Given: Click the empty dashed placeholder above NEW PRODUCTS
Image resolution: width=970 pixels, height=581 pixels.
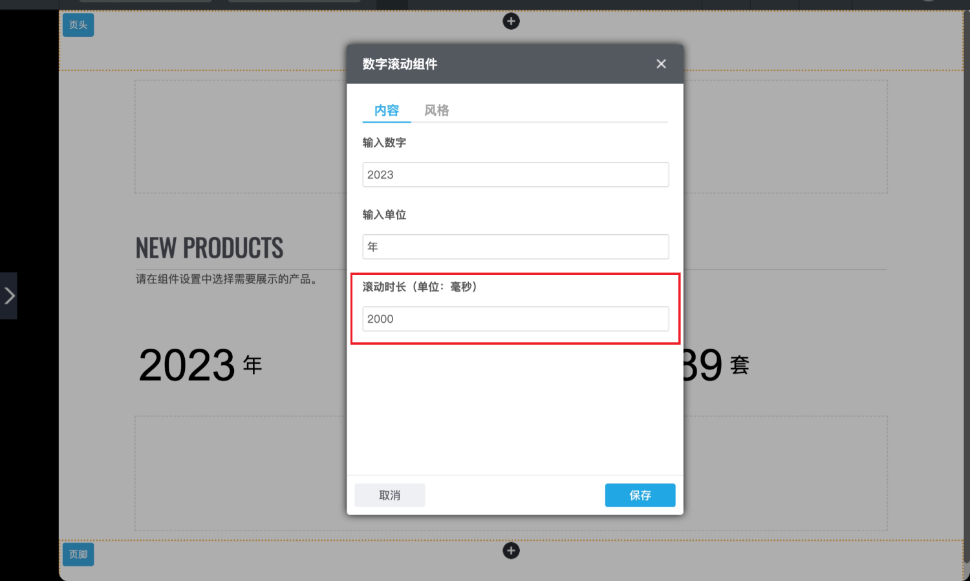Looking at the screenshot, I should coord(239,137).
